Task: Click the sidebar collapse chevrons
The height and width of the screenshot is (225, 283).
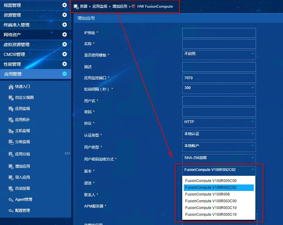Action: click(67, 153)
